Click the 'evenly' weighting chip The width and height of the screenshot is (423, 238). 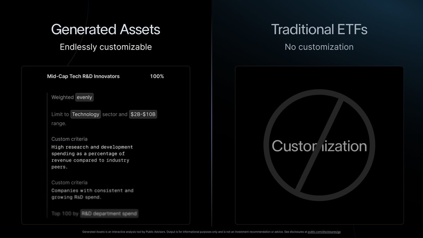point(84,97)
